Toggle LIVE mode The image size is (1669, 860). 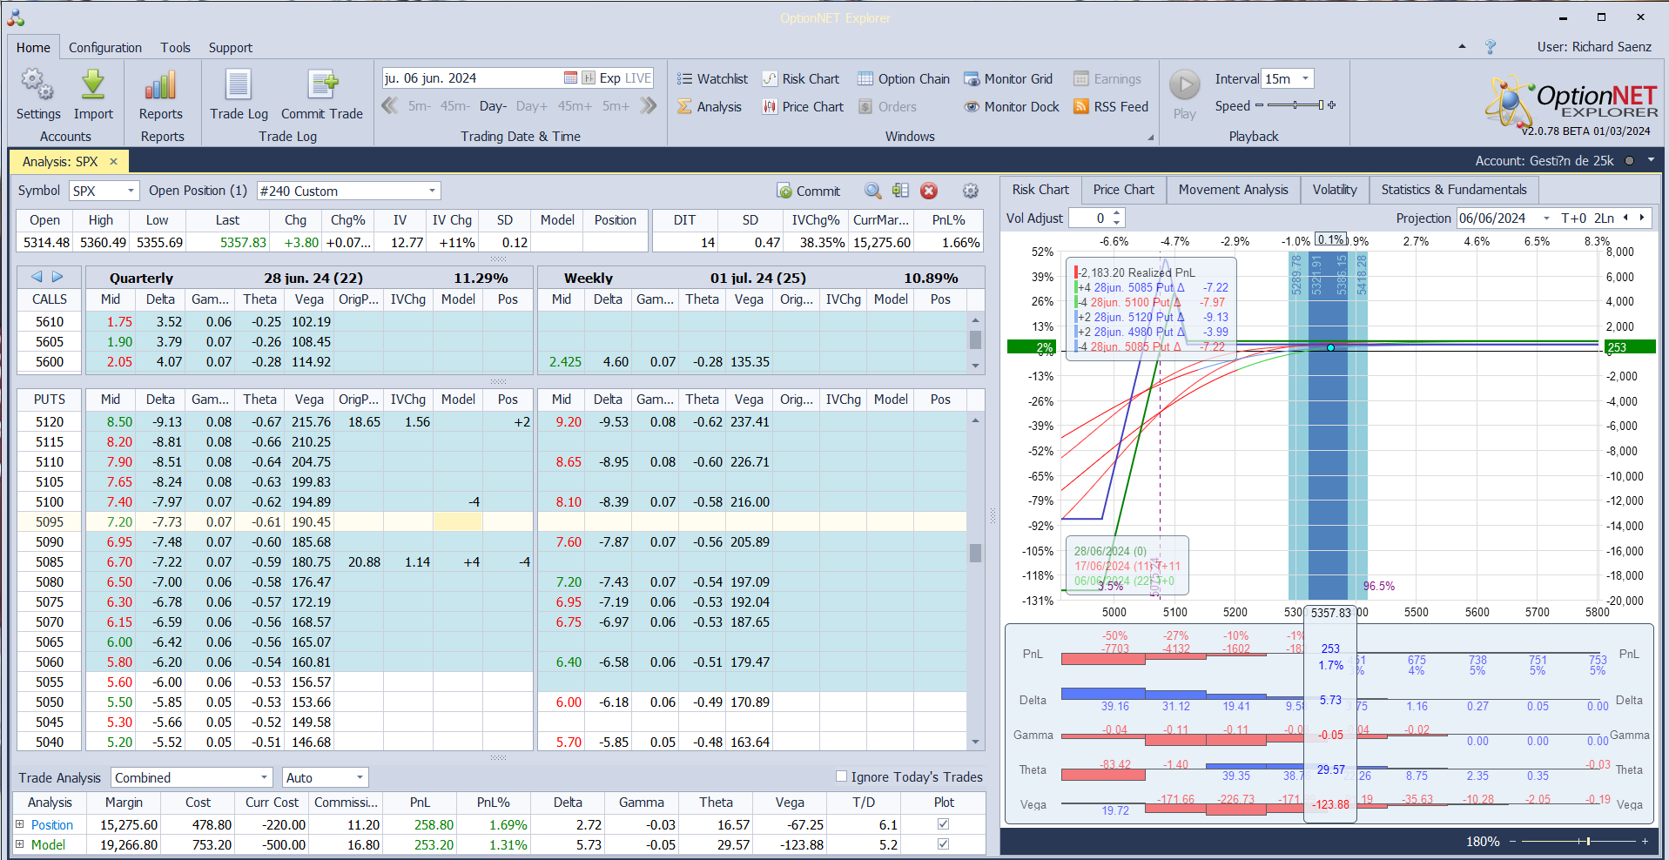[x=638, y=77]
